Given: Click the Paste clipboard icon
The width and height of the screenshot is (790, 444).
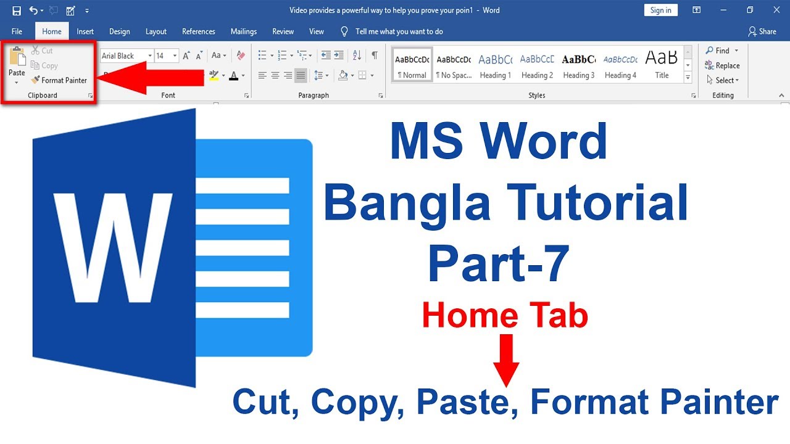Looking at the screenshot, I should click(17, 56).
